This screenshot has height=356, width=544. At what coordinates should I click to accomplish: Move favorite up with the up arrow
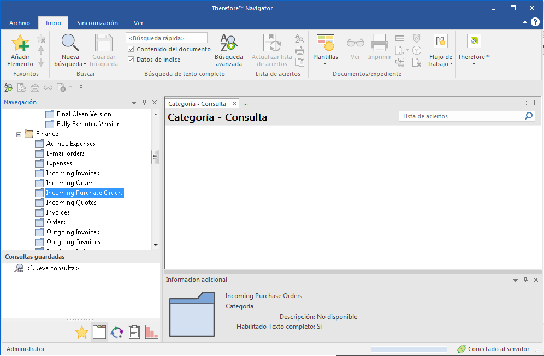click(x=41, y=50)
